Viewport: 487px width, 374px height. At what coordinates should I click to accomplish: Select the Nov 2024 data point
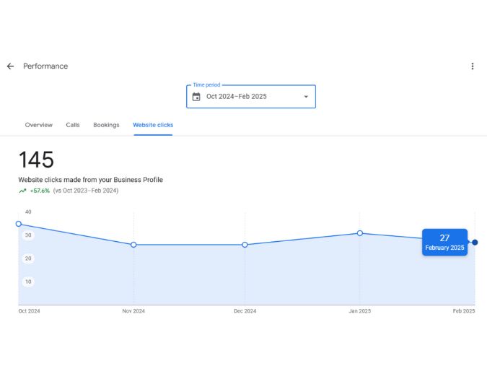point(133,245)
